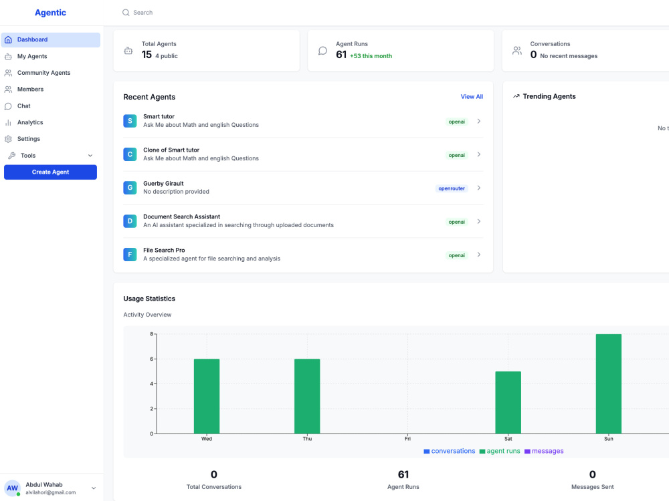Click the openai tag on Smart tutor
The width and height of the screenshot is (669, 501).
pos(456,122)
